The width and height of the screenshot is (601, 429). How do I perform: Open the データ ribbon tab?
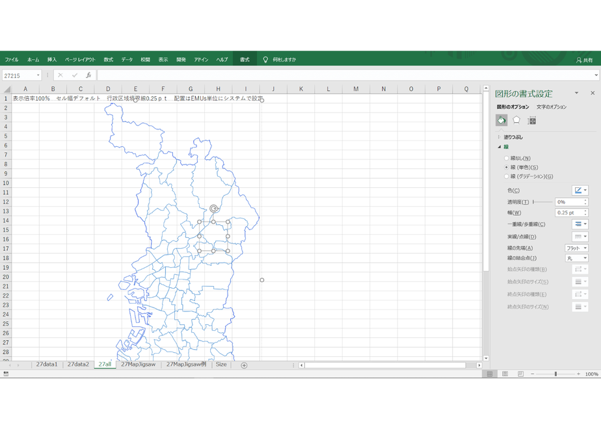click(127, 59)
